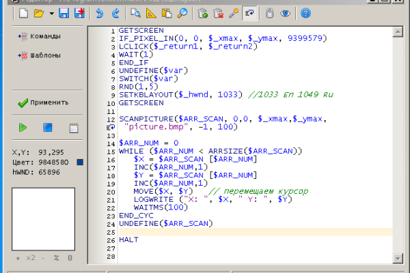Image resolution: width=410 pixels, height=273 pixels.
Task: Redo the last undone edit
Action: (x=115, y=13)
